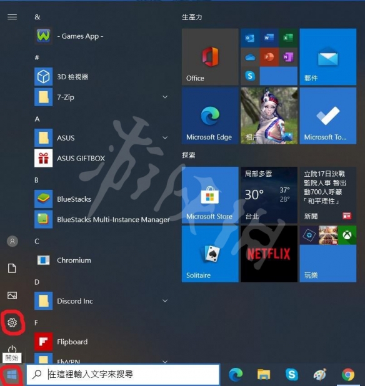365x386 pixels.
Task: Click letter B section header
Action: [37, 181]
